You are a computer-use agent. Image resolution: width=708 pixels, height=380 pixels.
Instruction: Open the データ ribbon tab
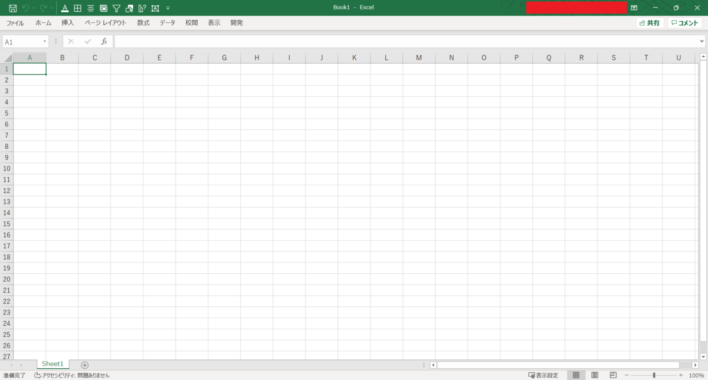pos(167,22)
